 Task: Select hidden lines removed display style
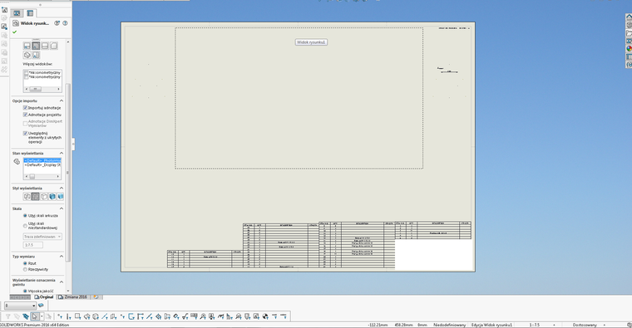(x=44, y=197)
